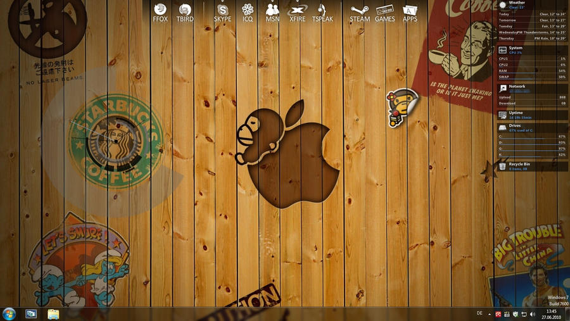Screen dimensions: 570x321
Task: Open the network connection tray icon
Action: (x=524, y=314)
